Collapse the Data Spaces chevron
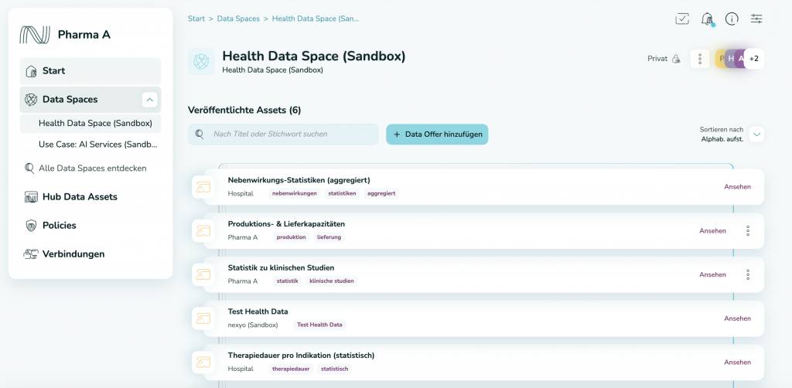The width and height of the screenshot is (792, 388). pyautogui.click(x=149, y=100)
